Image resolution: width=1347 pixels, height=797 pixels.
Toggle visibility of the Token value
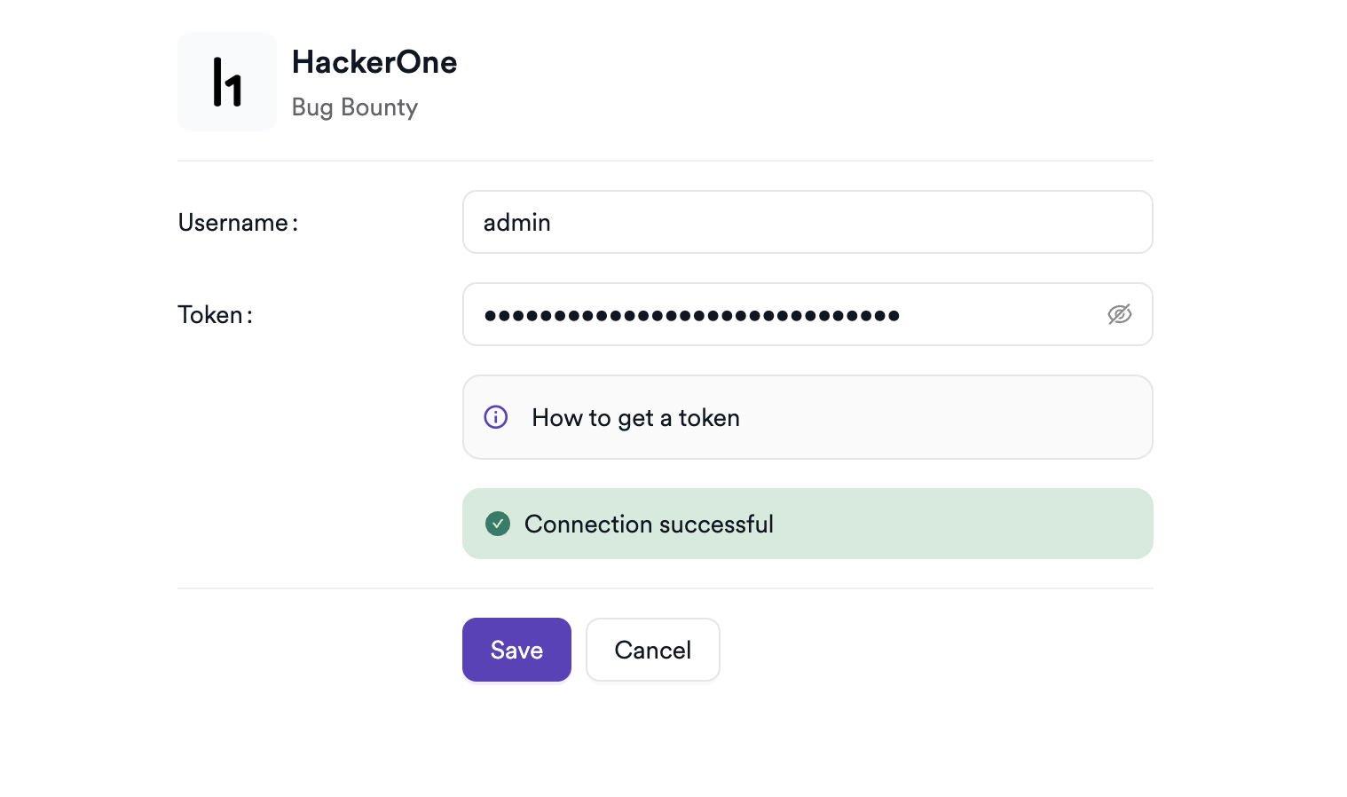click(1120, 314)
